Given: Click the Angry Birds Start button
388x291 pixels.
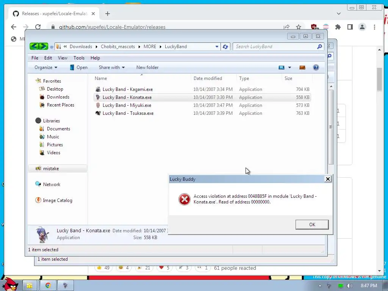Looking at the screenshot, I should click(9, 284).
